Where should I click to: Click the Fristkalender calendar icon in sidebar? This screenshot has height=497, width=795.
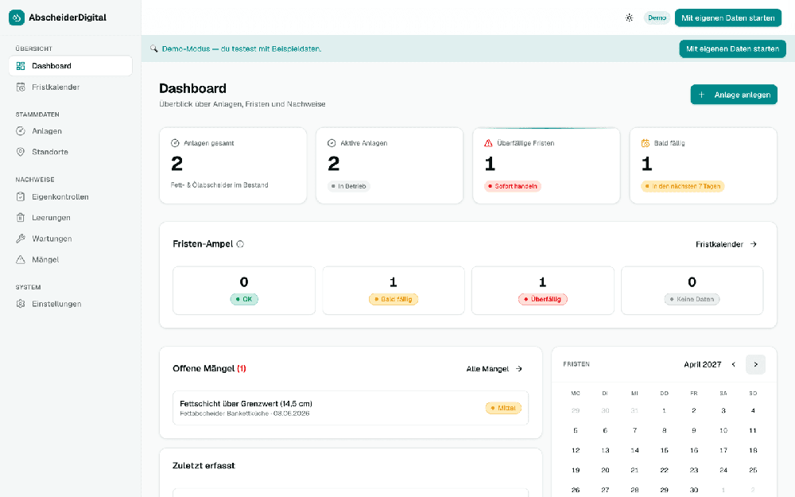click(21, 87)
